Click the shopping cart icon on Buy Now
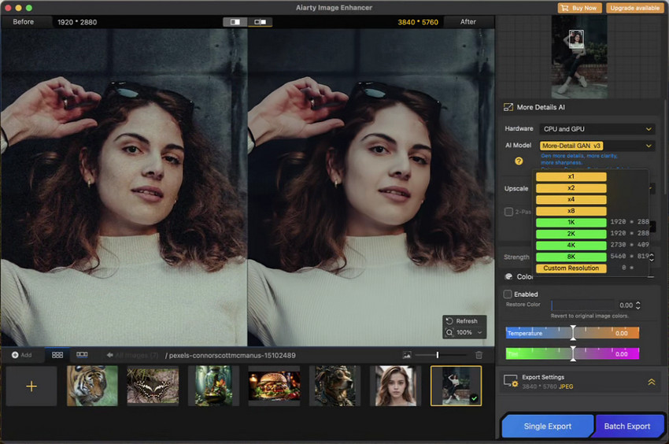The width and height of the screenshot is (669, 444). point(564,8)
